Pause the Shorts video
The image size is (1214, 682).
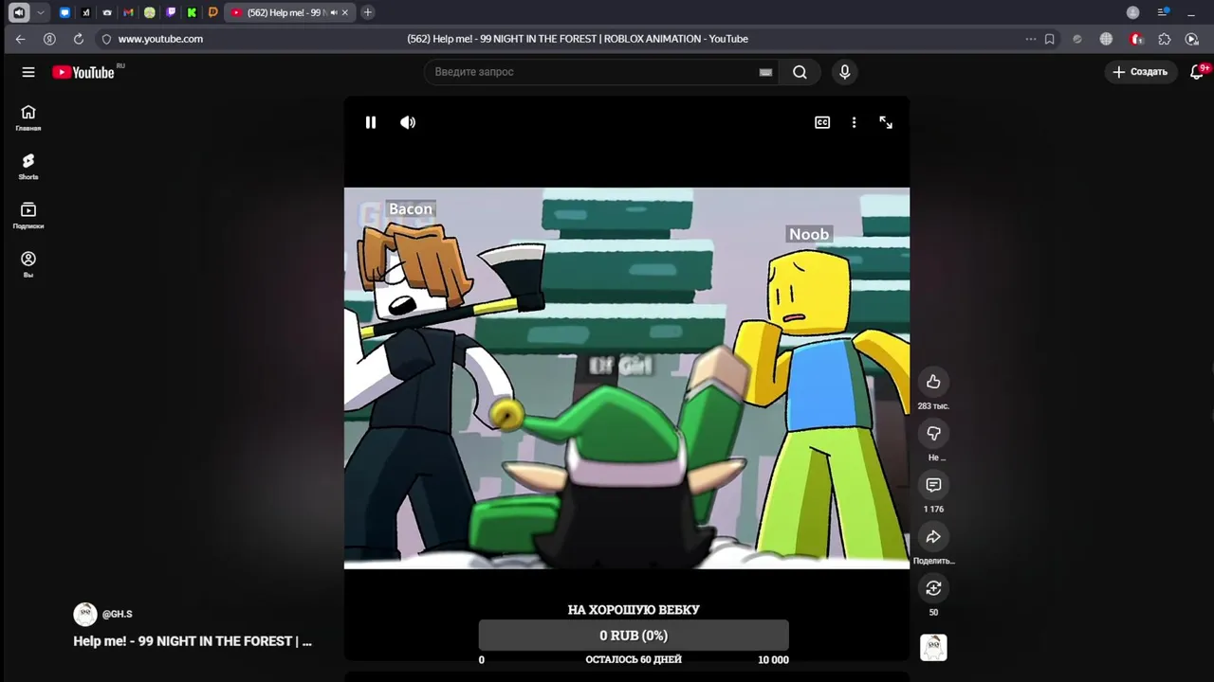coord(371,122)
